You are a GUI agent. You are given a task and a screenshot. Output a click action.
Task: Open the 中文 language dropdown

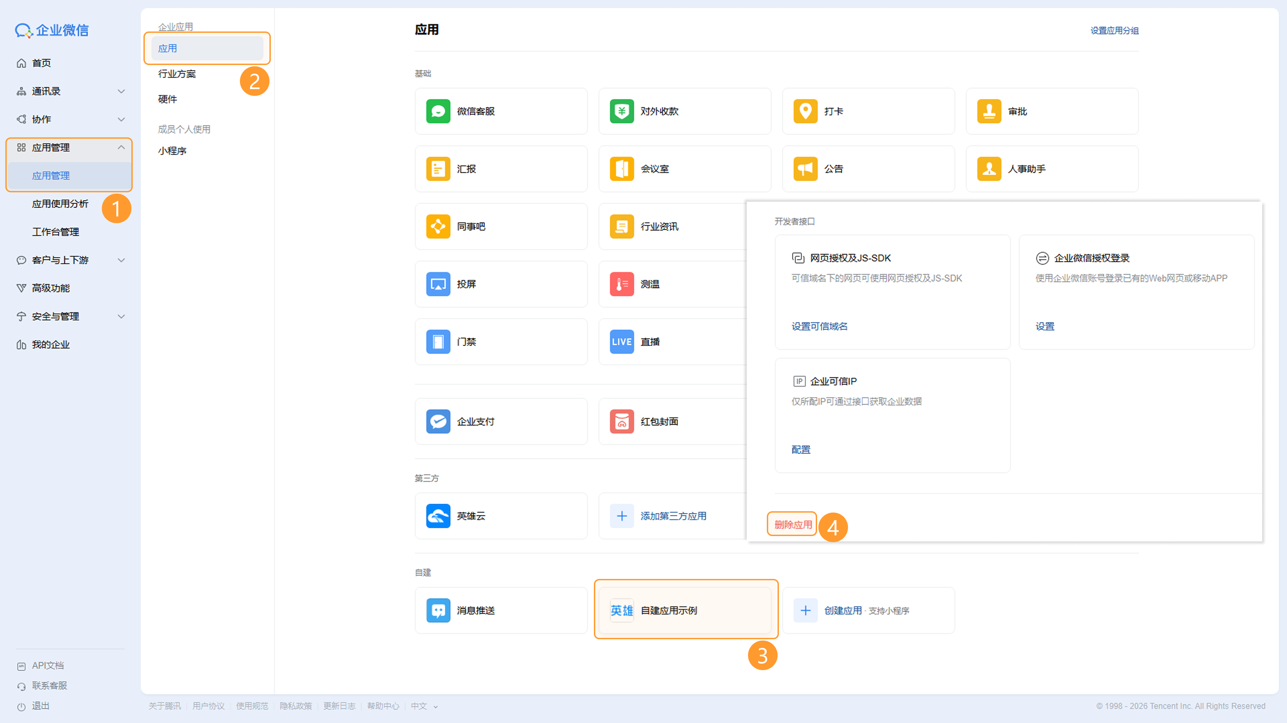tap(424, 707)
